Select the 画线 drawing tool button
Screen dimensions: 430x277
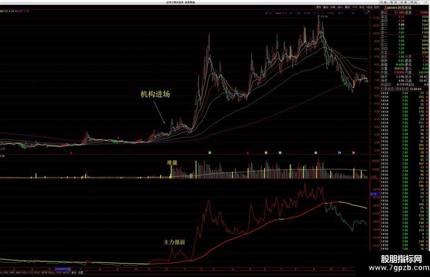[x=348, y=7]
